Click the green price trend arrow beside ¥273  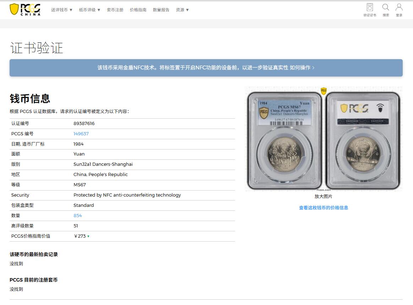point(88,236)
